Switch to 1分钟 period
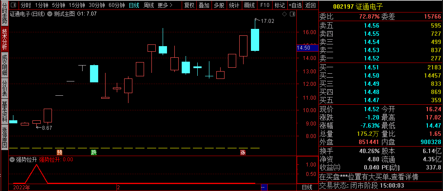 (42, 5)
